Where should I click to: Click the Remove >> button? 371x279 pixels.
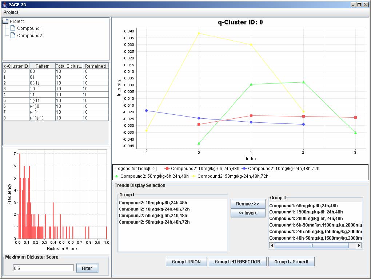point(247,204)
